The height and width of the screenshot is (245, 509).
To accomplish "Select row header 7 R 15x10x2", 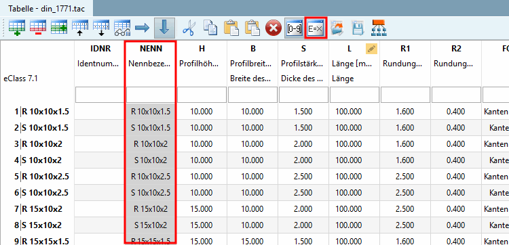I will pyautogui.click(x=37, y=209).
